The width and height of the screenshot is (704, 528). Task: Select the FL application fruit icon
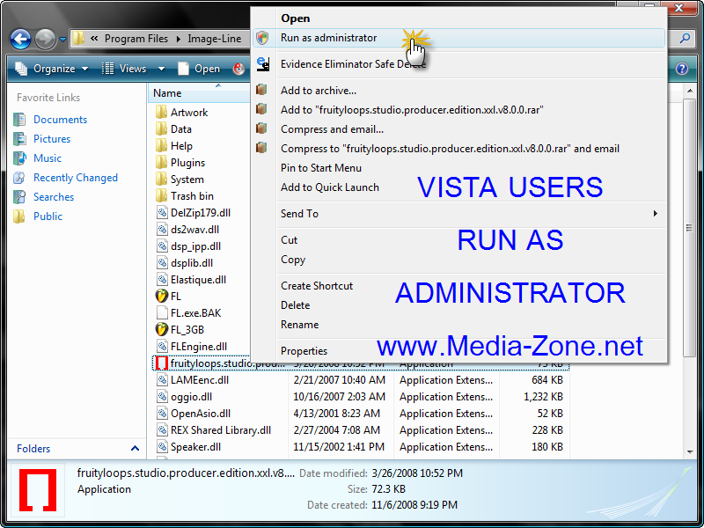(162, 297)
